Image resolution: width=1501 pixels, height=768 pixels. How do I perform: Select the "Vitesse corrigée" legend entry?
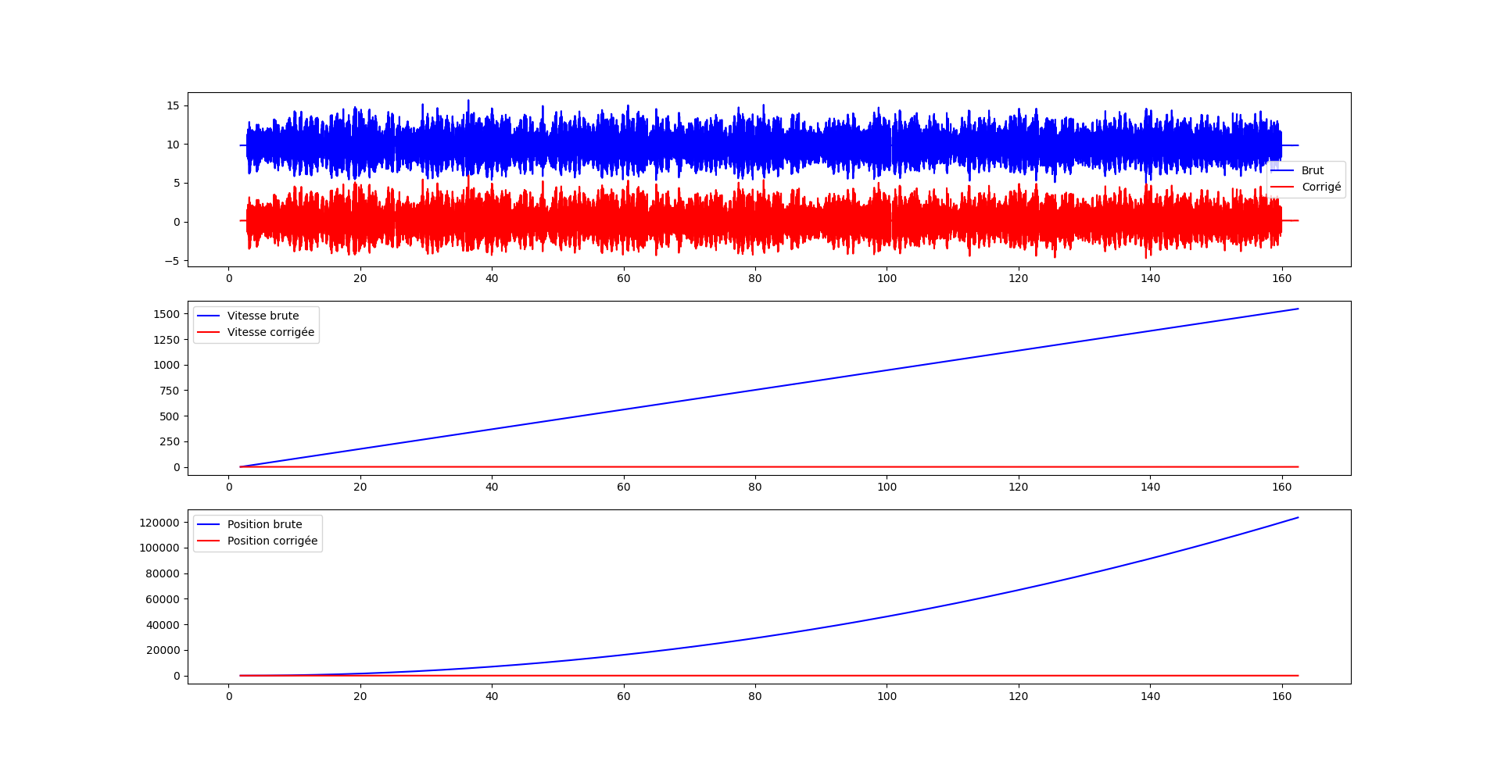tap(270, 332)
